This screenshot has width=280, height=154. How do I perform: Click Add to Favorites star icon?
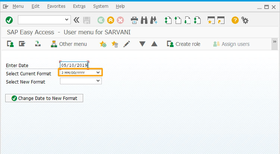coord(103,44)
